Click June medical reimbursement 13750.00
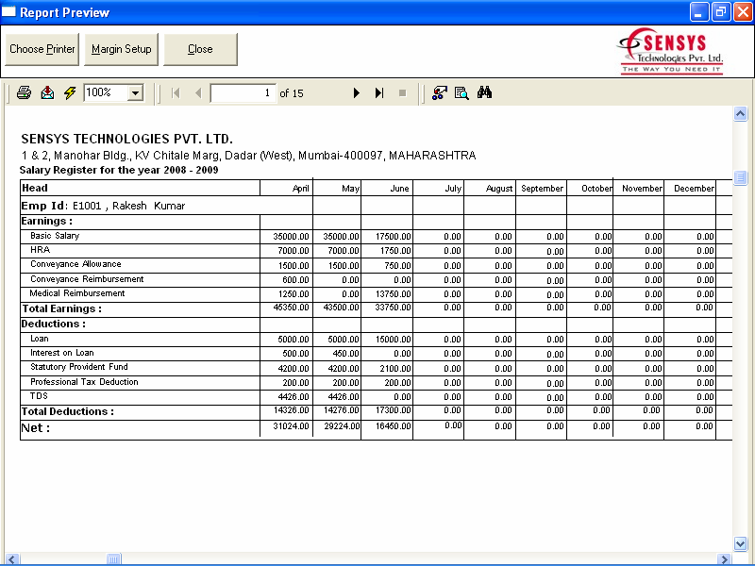755x566 pixels. 393,294
